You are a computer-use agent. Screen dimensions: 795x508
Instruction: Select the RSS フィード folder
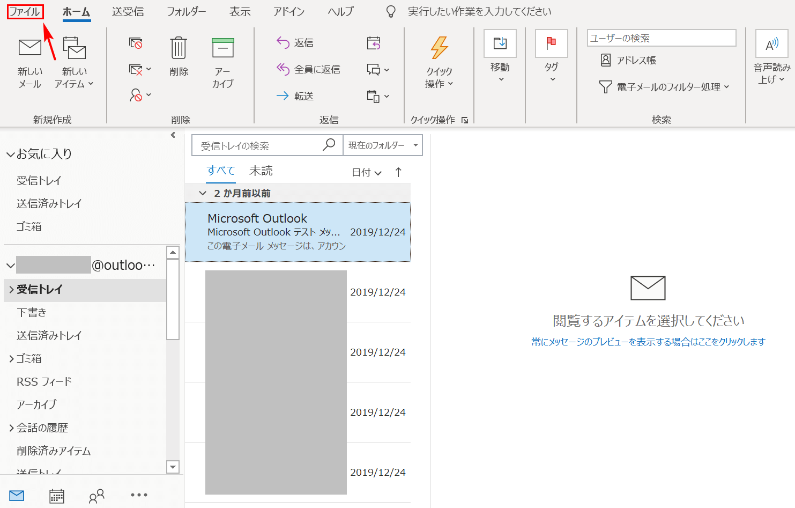44,381
